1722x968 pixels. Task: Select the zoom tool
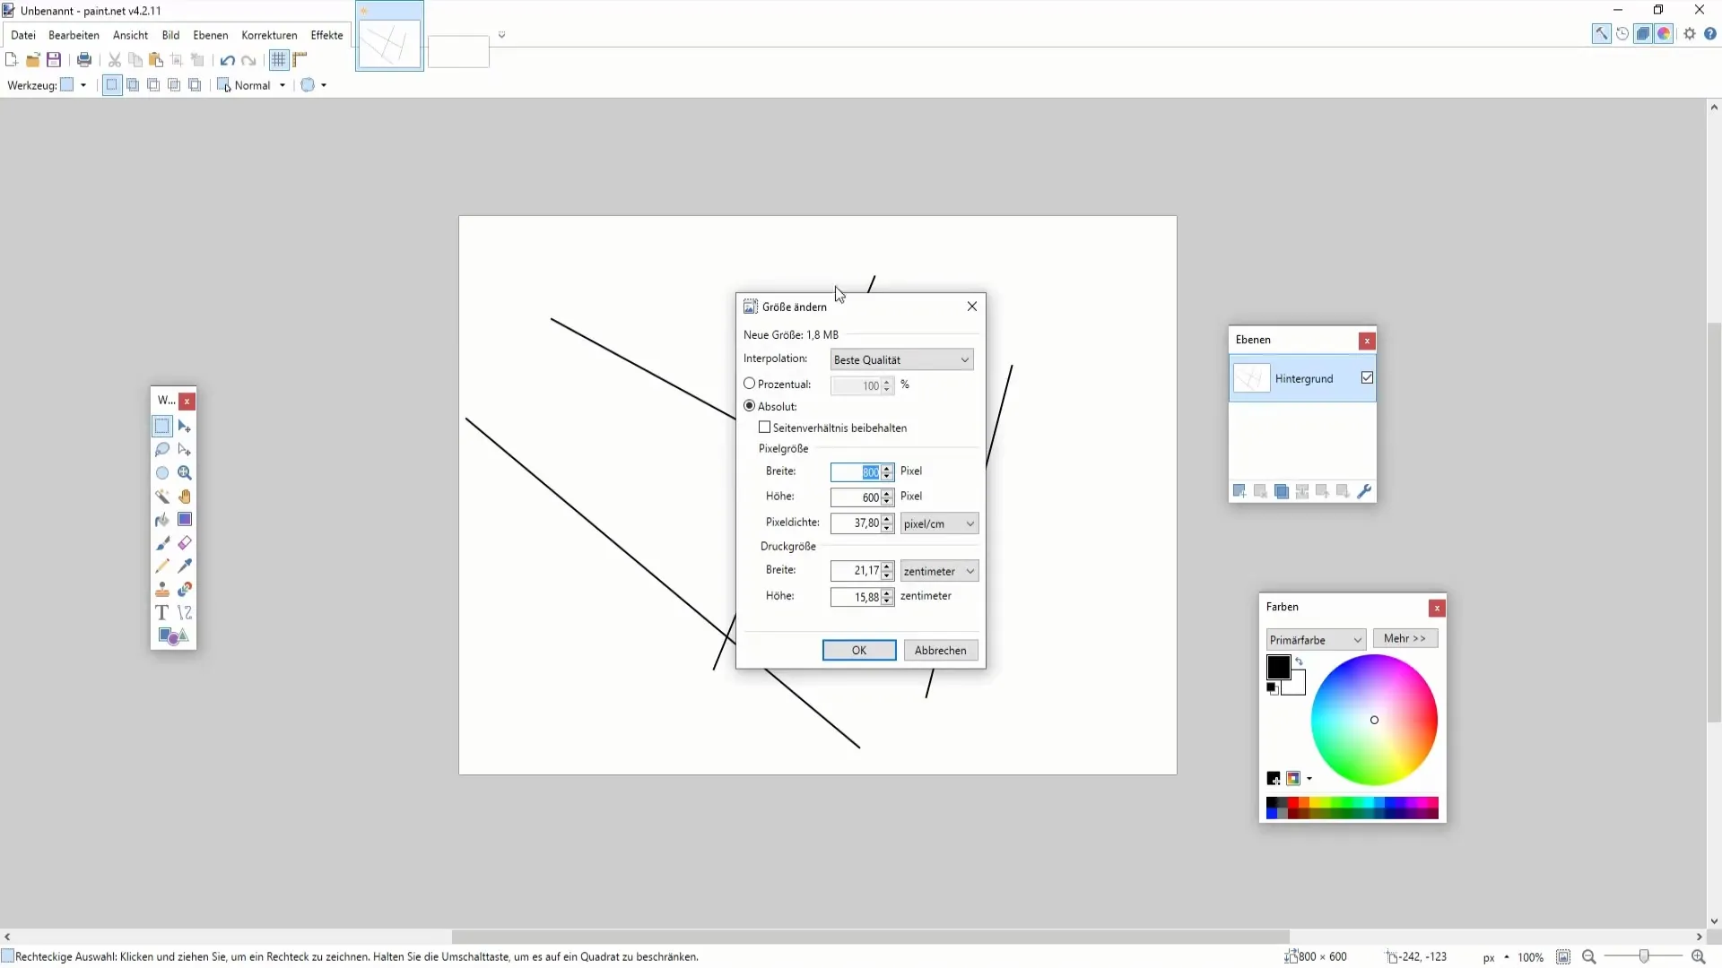click(x=185, y=472)
